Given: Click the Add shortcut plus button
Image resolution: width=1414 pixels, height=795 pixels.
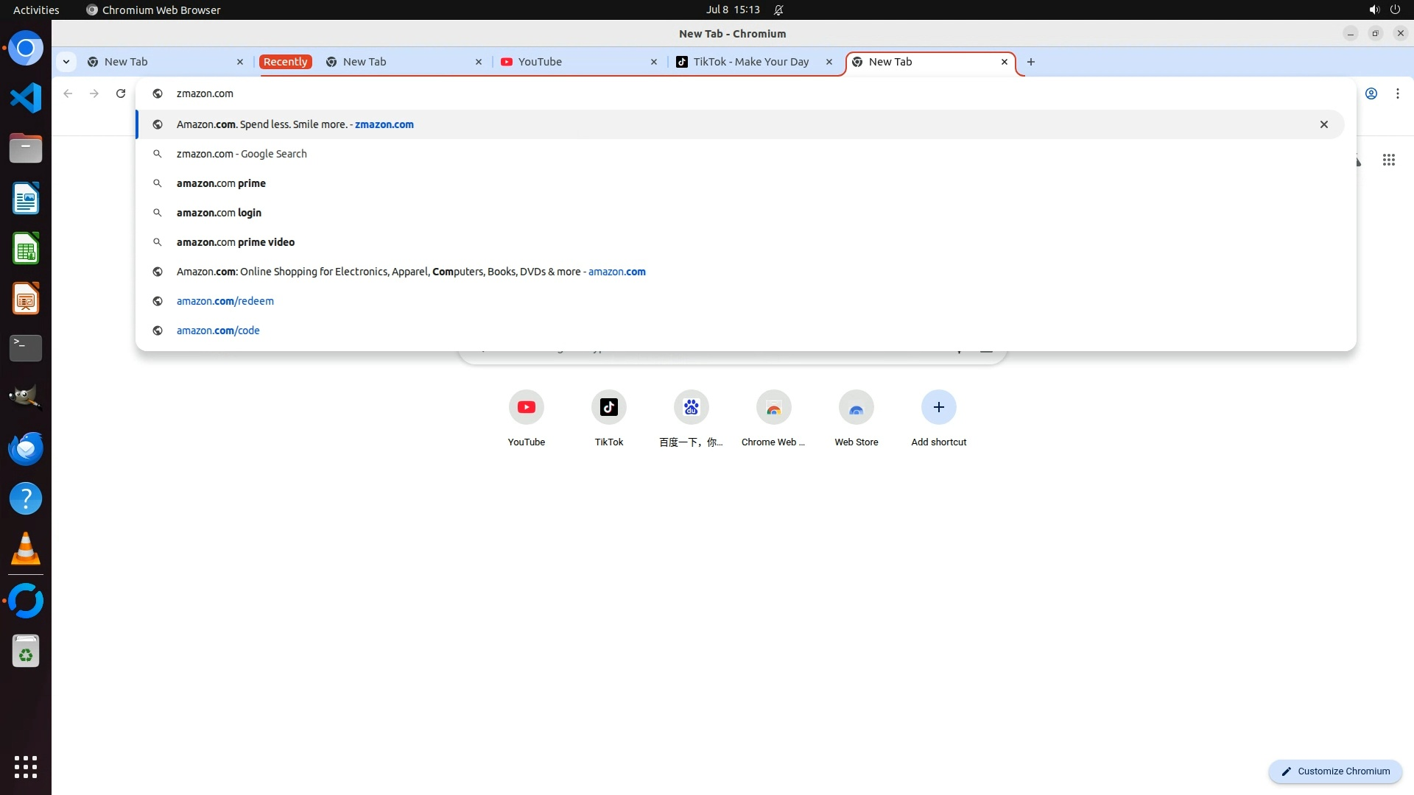Looking at the screenshot, I should pyautogui.click(x=938, y=407).
